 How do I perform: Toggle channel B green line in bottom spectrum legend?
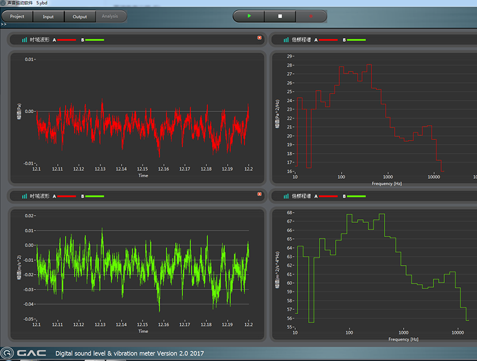coord(356,197)
